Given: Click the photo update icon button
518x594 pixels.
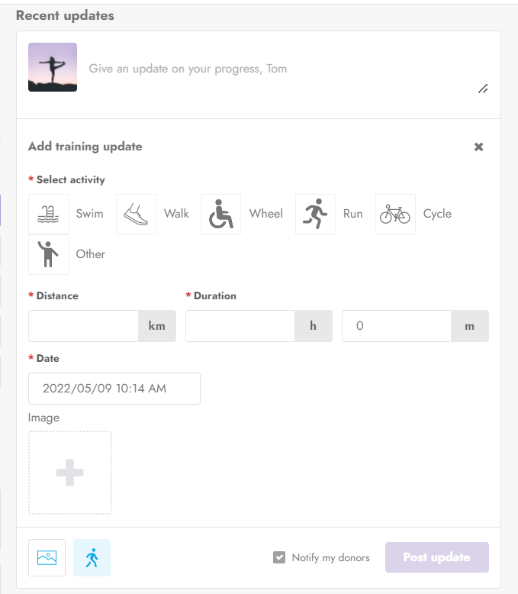Looking at the screenshot, I should [x=47, y=557].
